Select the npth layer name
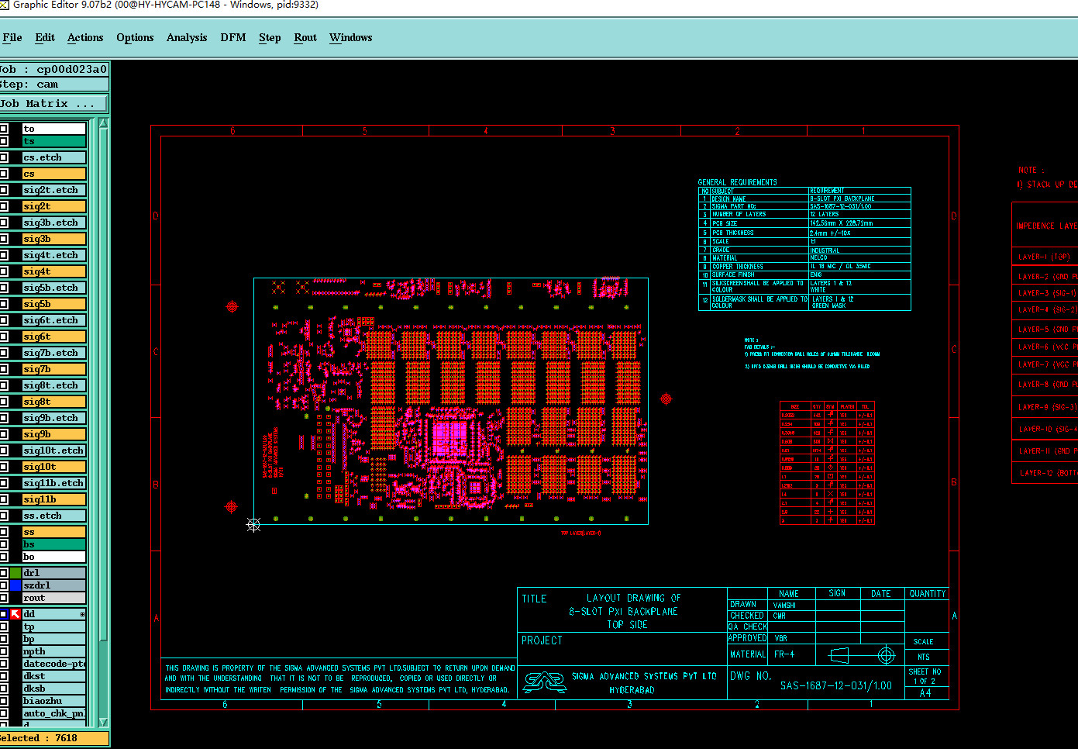1078x749 pixels. click(54, 651)
